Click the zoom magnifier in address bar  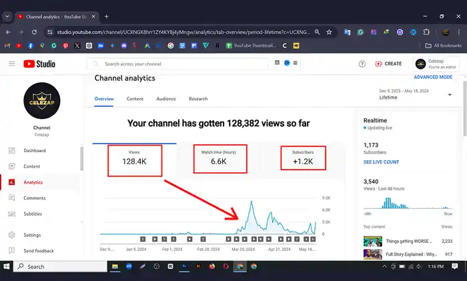(317, 32)
